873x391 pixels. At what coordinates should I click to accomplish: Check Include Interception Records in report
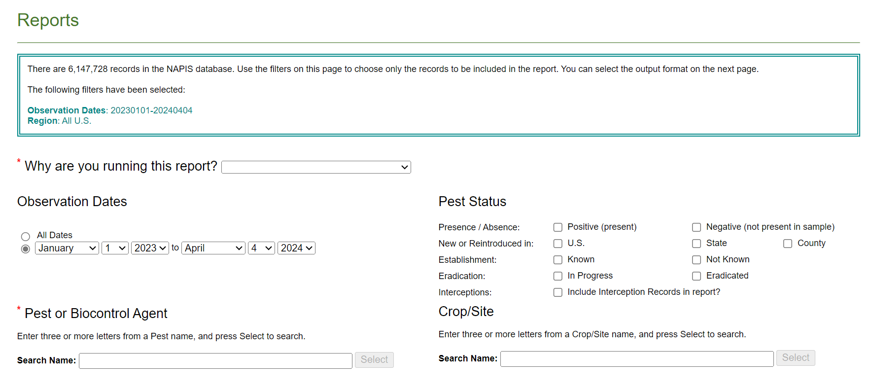click(558, 292)
